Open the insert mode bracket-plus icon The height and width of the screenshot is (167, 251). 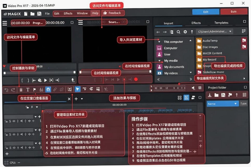[x=70, y=89]
